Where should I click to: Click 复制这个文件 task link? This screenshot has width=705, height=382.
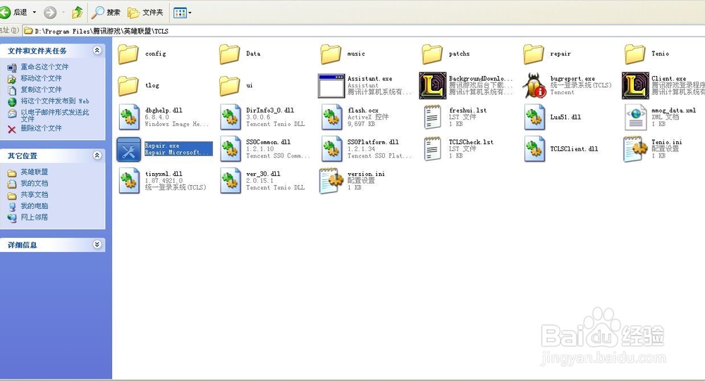pos(41,89)
